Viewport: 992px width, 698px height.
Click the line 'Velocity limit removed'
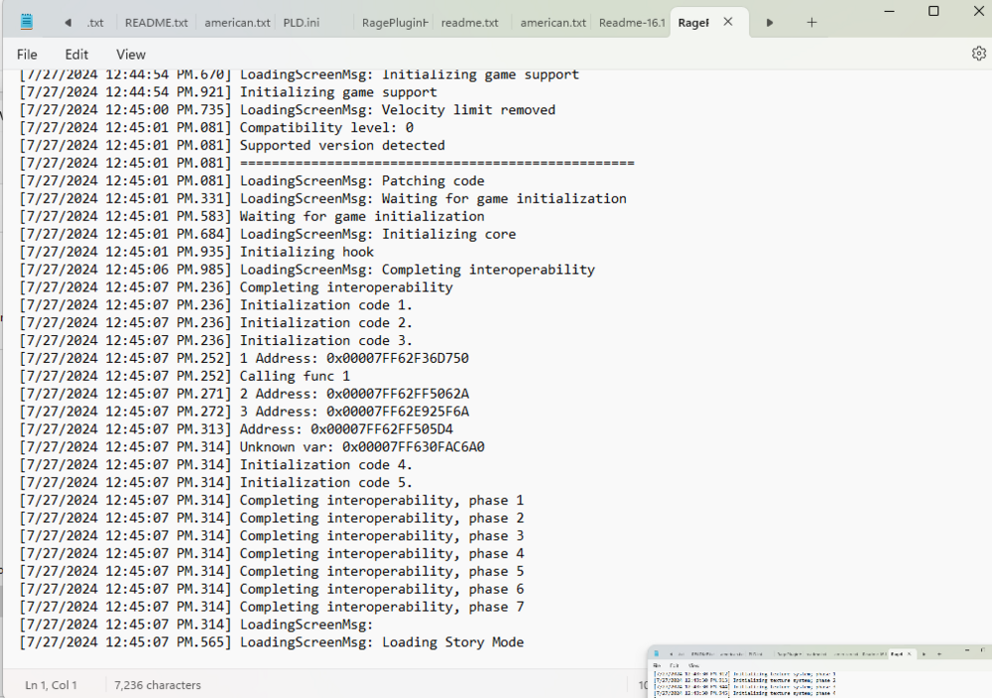point(287,109)
